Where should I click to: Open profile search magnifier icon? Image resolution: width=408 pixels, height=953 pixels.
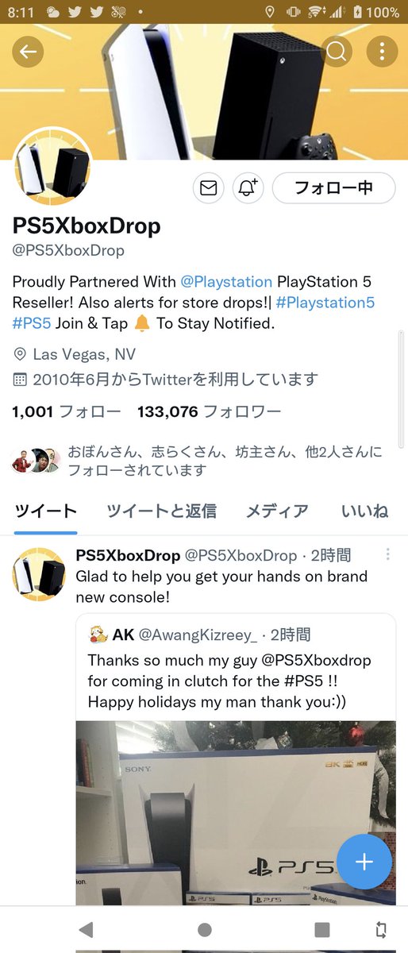tap(337, 52)
